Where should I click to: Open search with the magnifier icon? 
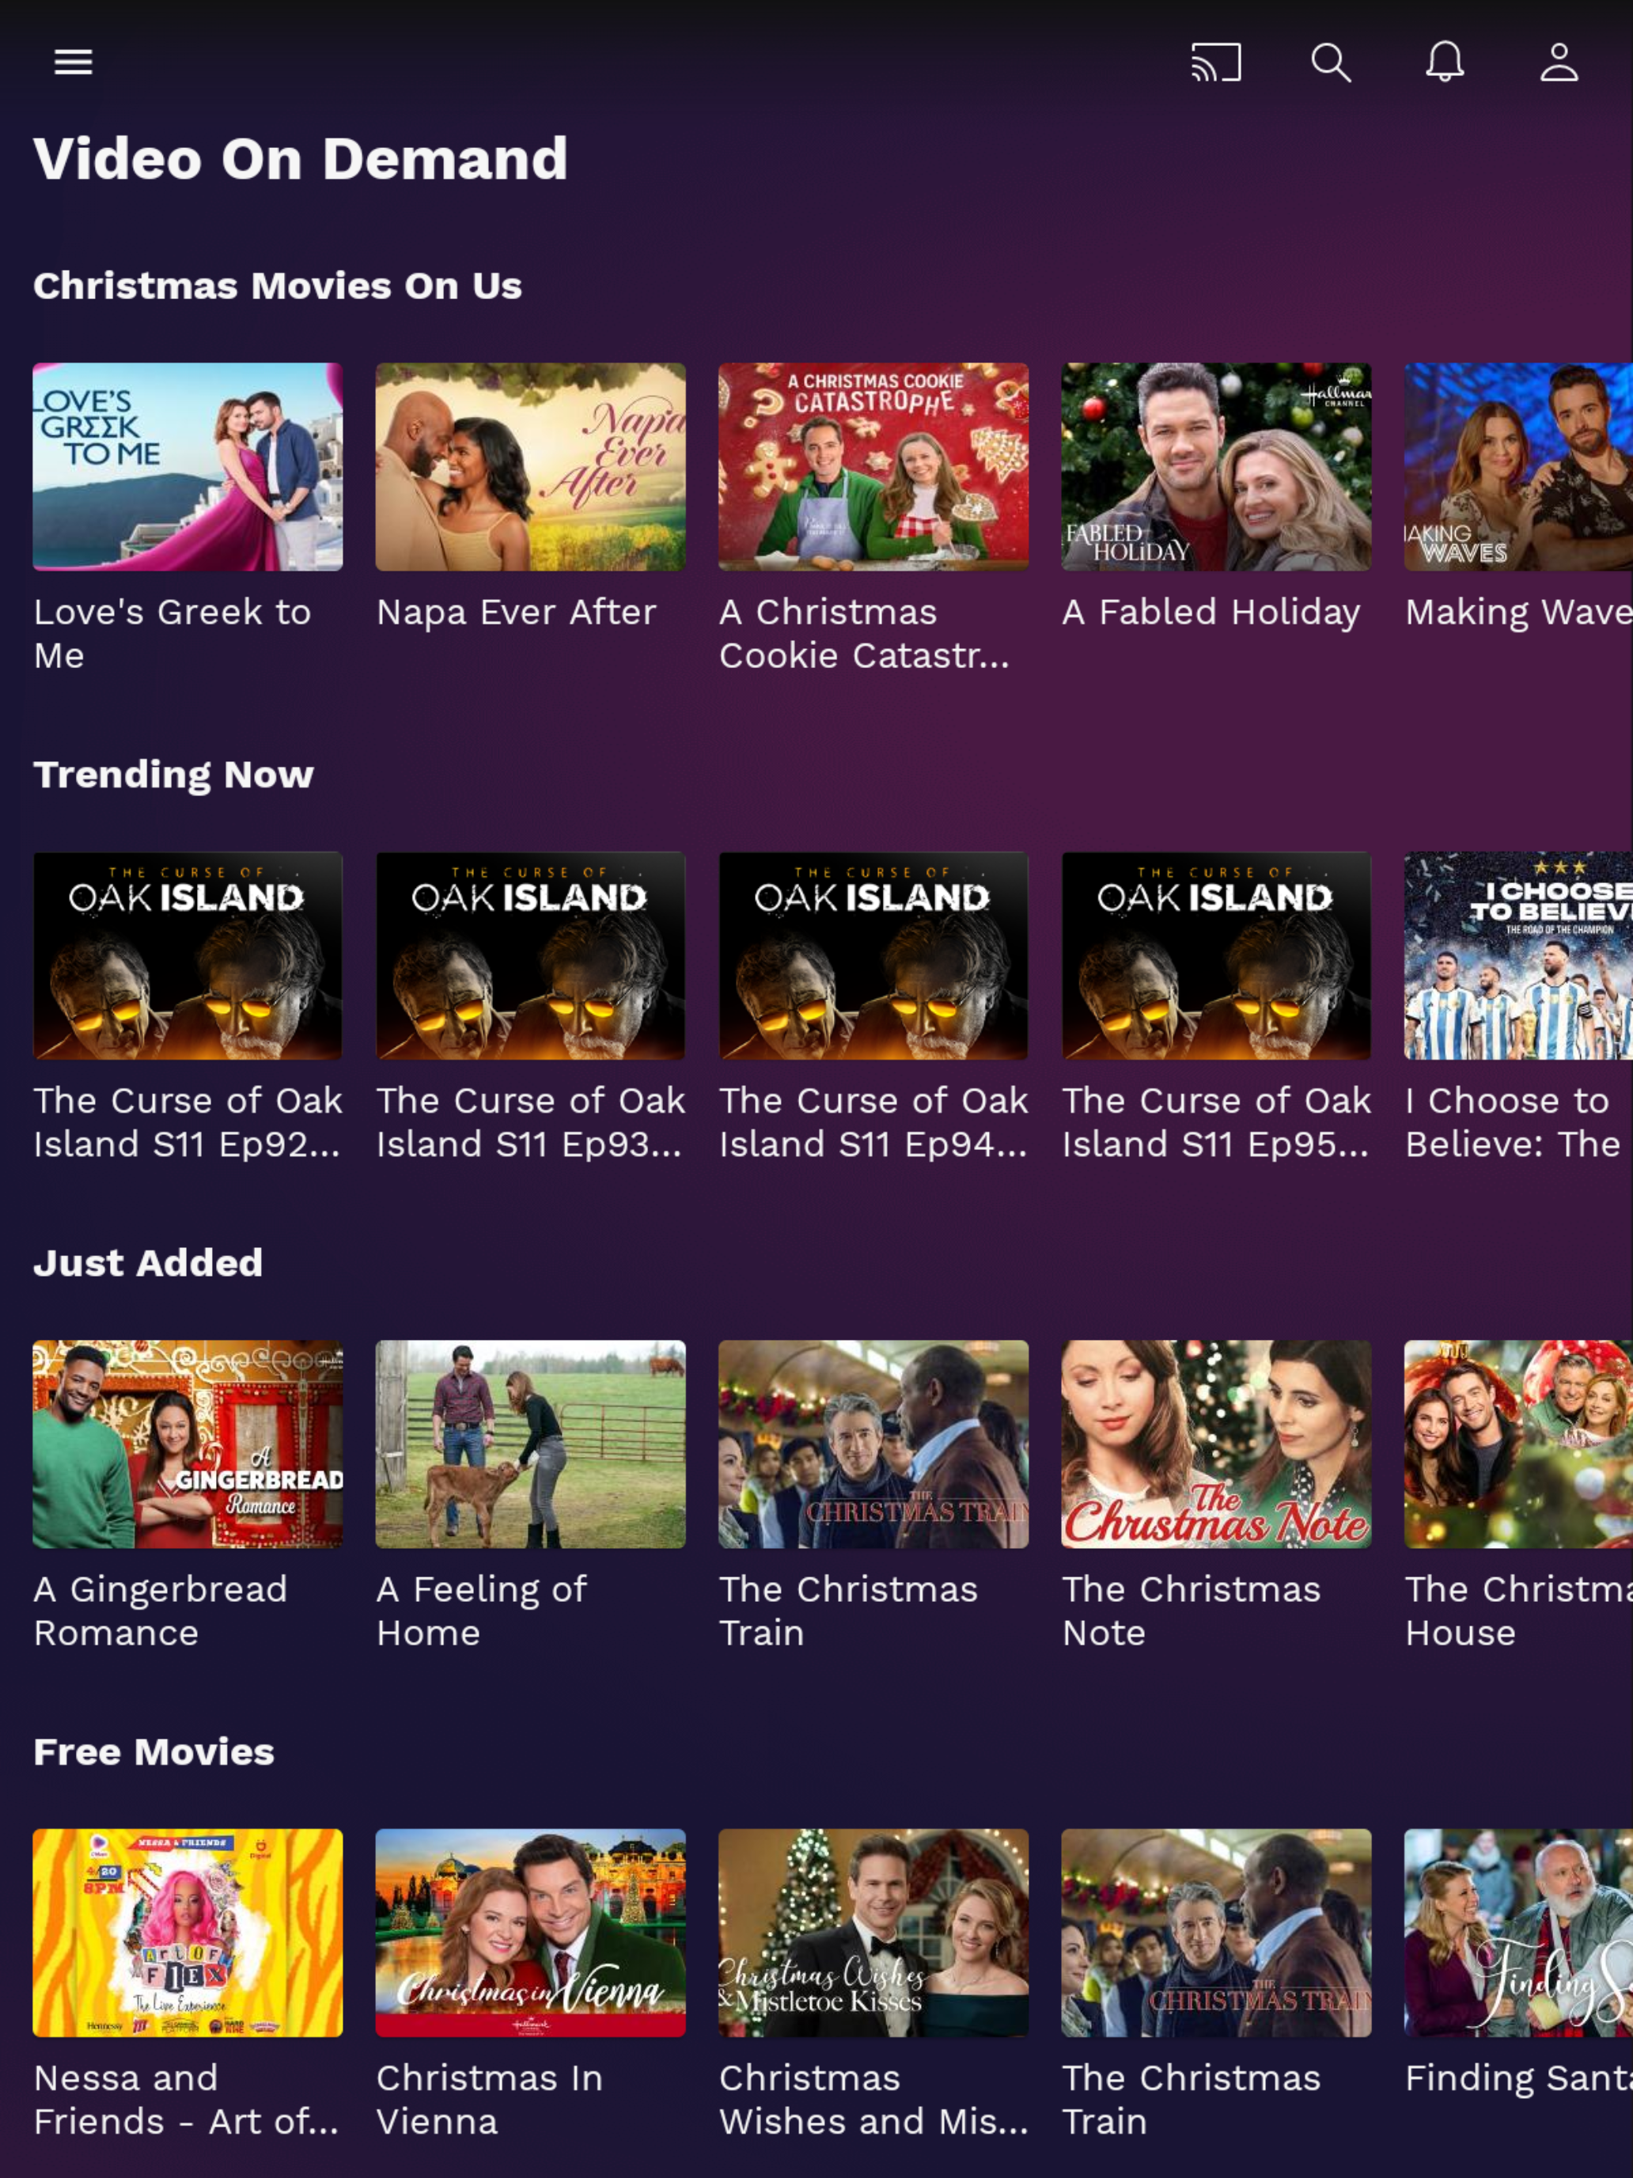click(x=1331, y=62)
